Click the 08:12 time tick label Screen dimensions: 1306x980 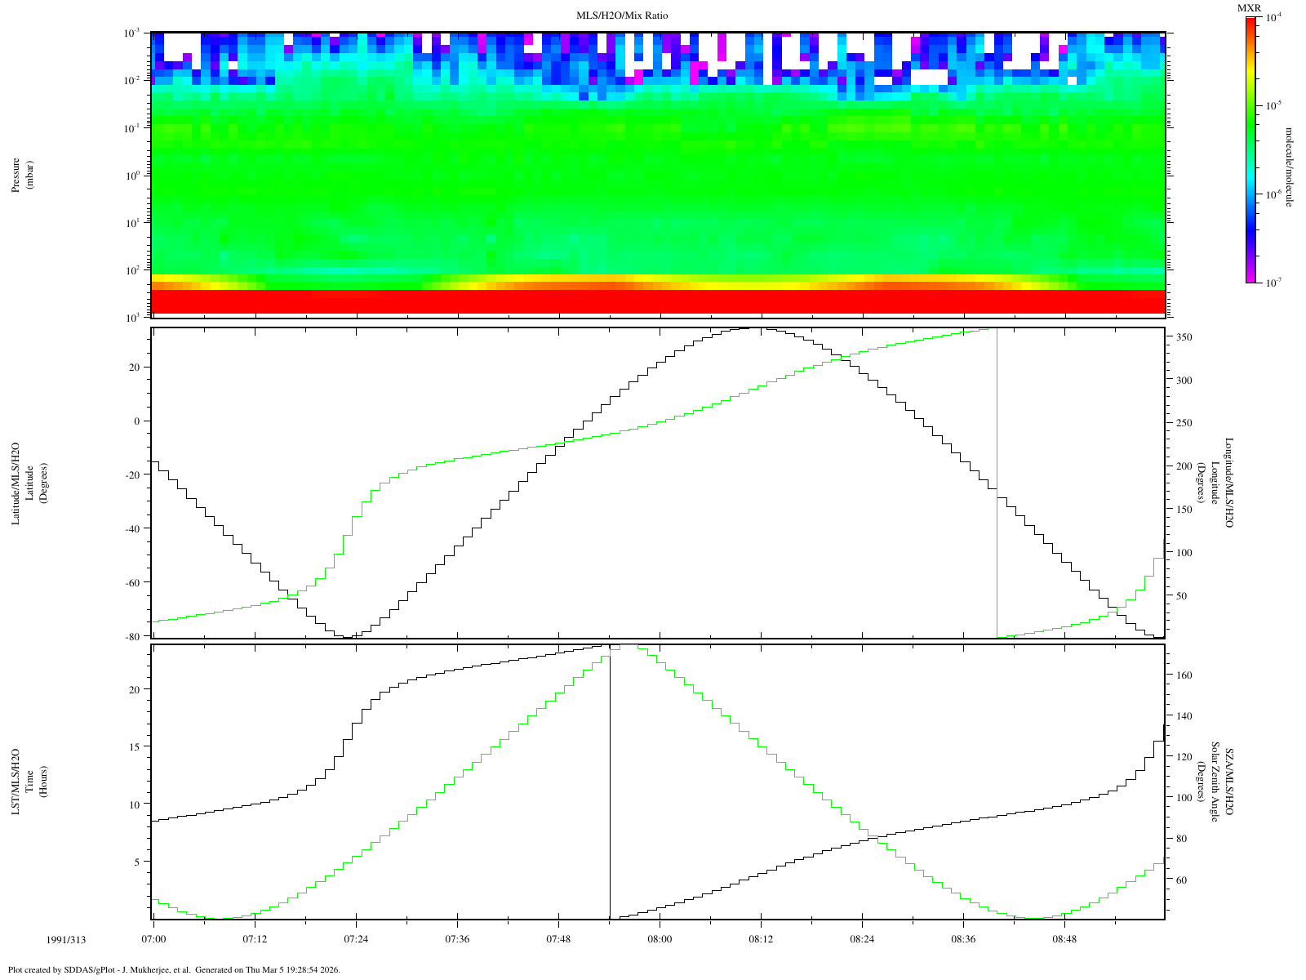(x=761, y=940)
